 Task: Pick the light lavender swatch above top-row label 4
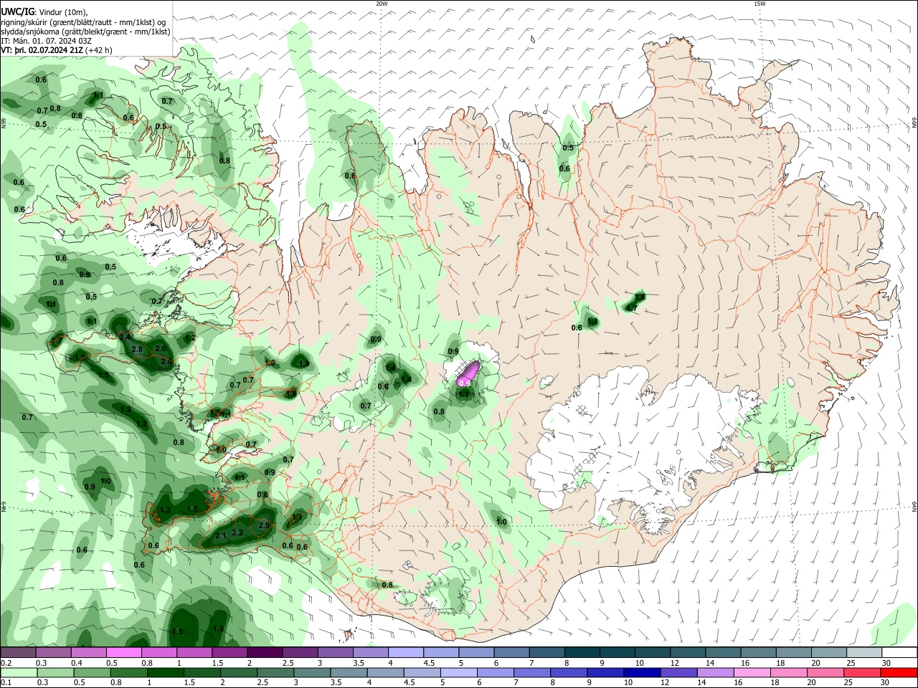[406, 651]
